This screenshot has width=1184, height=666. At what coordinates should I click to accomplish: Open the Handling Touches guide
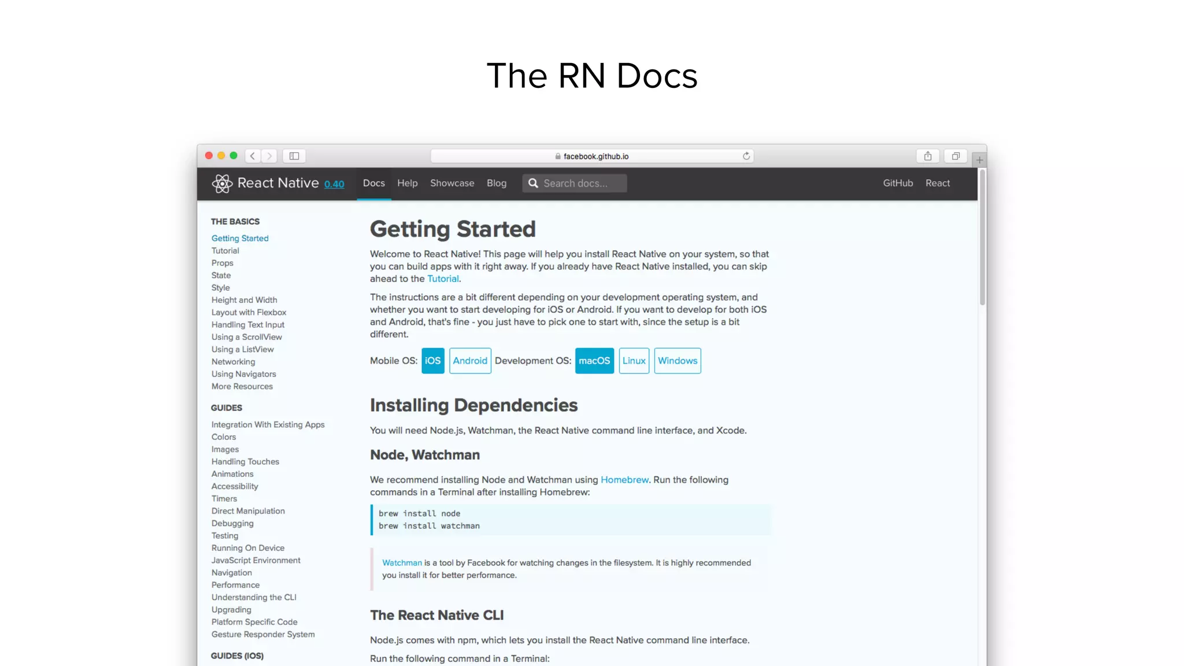point(245,462)
